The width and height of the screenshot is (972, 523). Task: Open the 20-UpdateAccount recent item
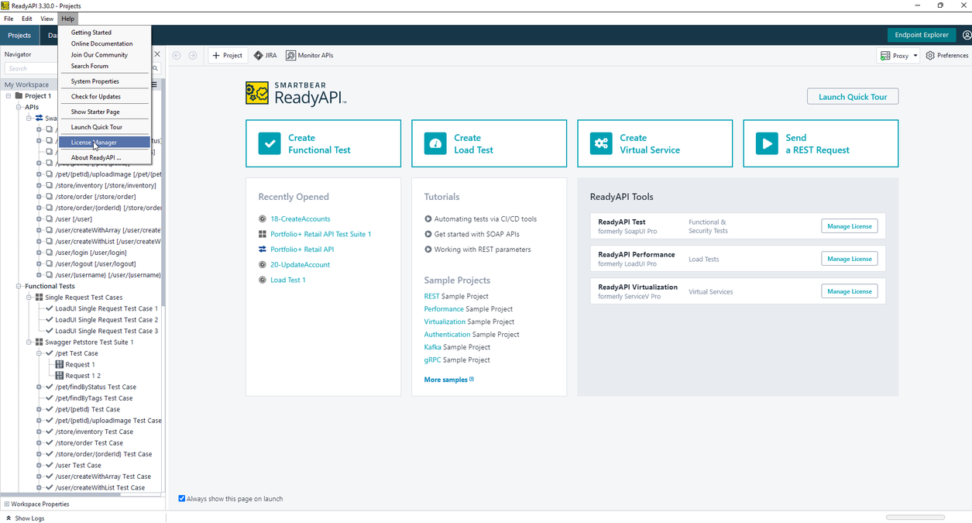(x=300, y=265)
